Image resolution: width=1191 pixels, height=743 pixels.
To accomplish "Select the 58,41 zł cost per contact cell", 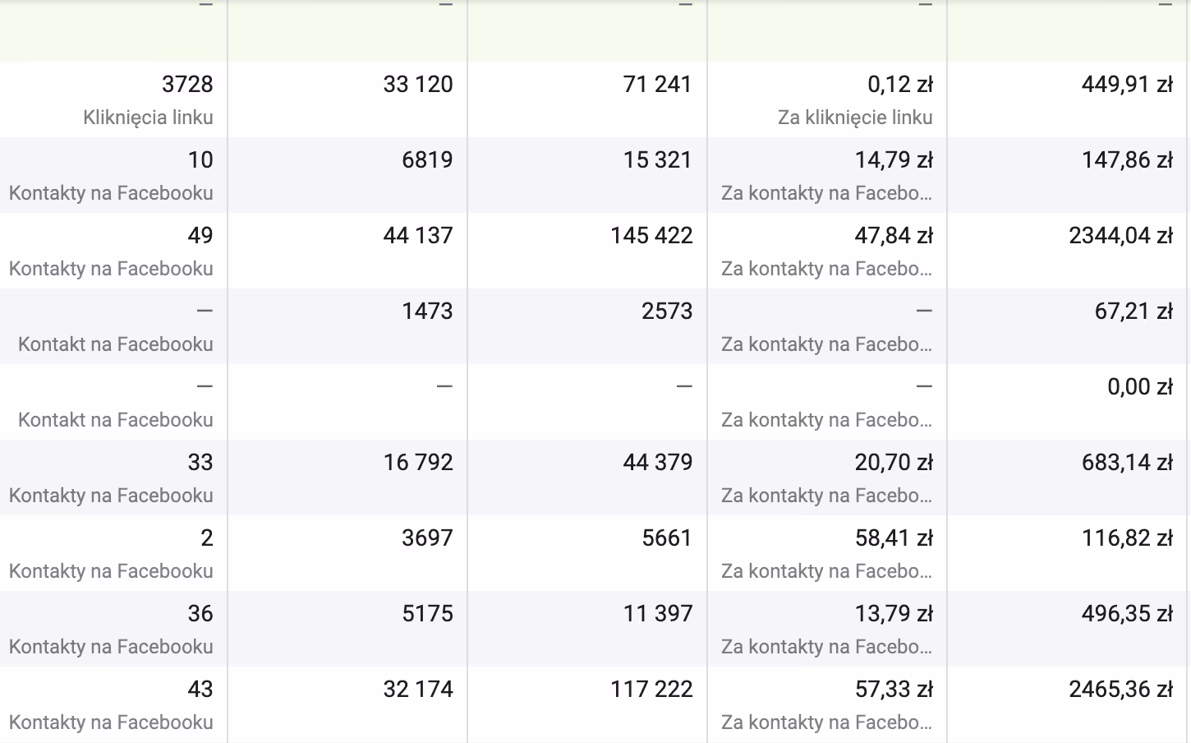I will click(827, 553).
